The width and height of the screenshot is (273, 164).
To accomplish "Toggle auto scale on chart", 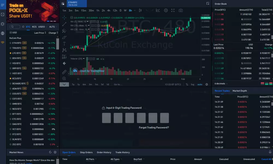I will coord(200,85).
